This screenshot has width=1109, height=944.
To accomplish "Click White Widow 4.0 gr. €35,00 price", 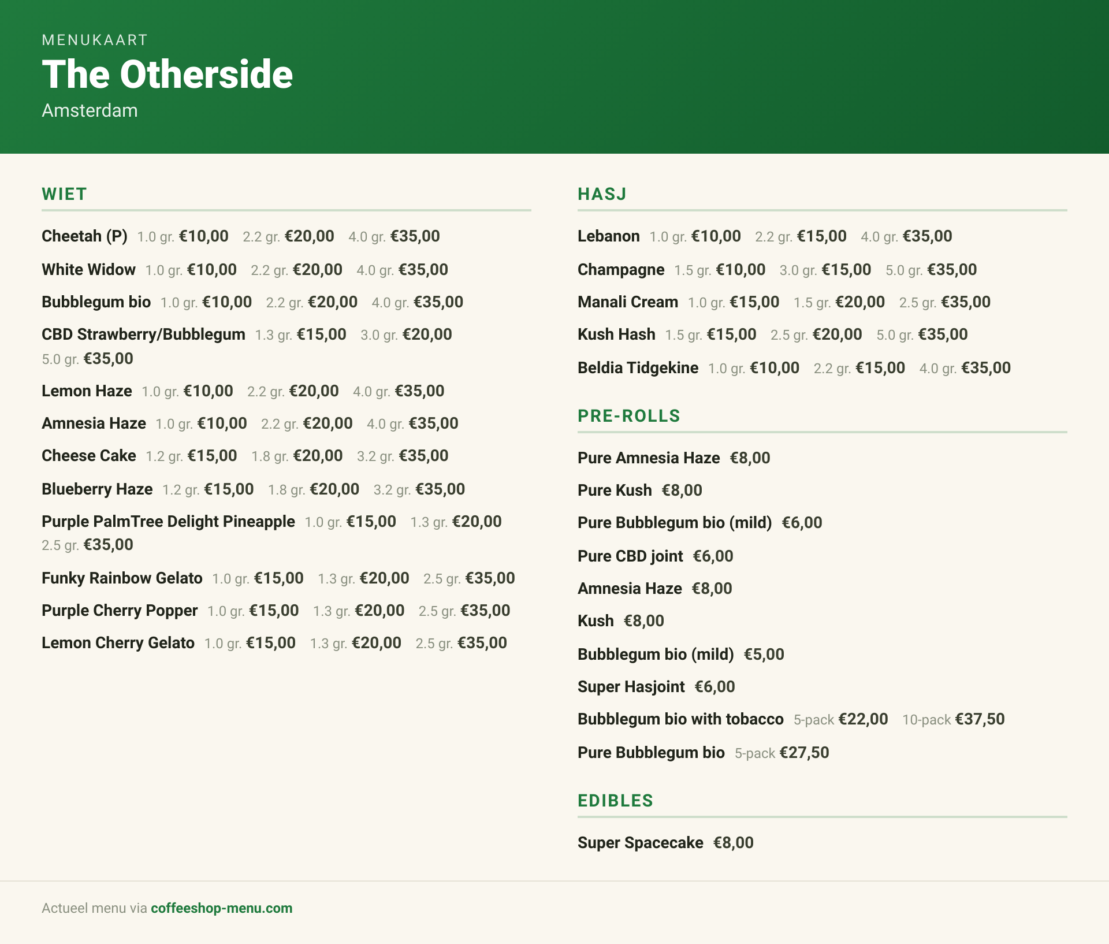I will [x=403, y=270].
